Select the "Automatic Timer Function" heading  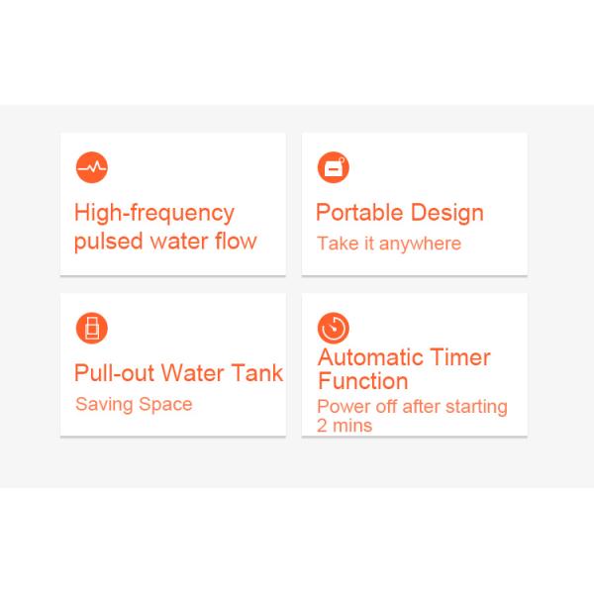pyautogui.click(x=403, y=369)
